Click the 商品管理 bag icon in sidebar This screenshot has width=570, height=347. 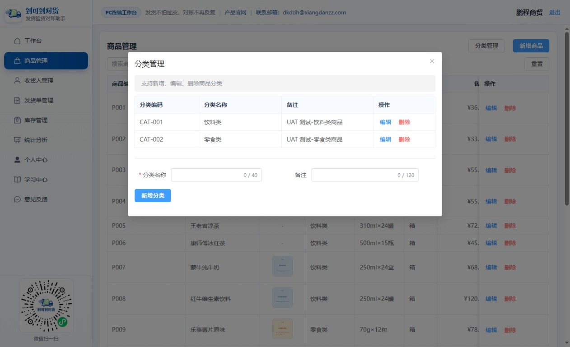(17, 61)
